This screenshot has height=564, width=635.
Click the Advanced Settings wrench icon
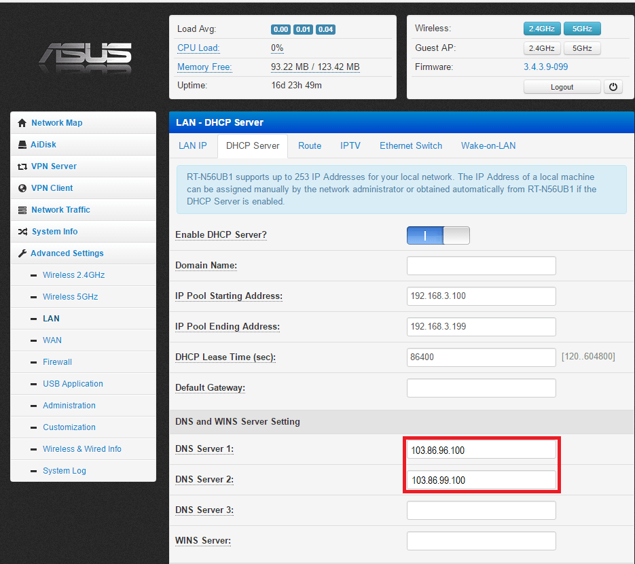point(22,253)
